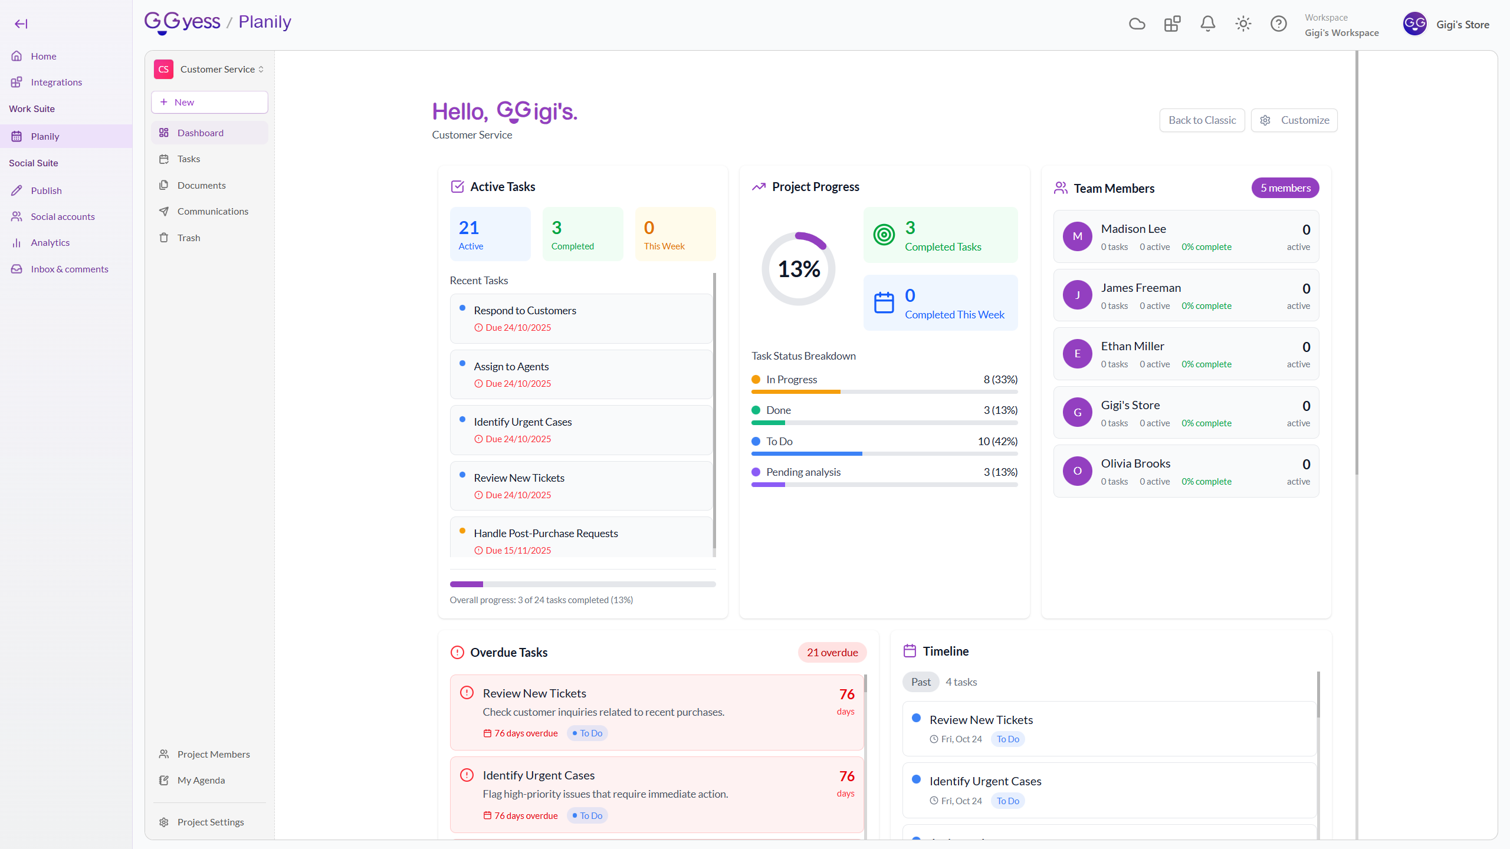Screen dimensions: 1510x849
Task: Open the cloud sync icon
Action: (1137, 24)
